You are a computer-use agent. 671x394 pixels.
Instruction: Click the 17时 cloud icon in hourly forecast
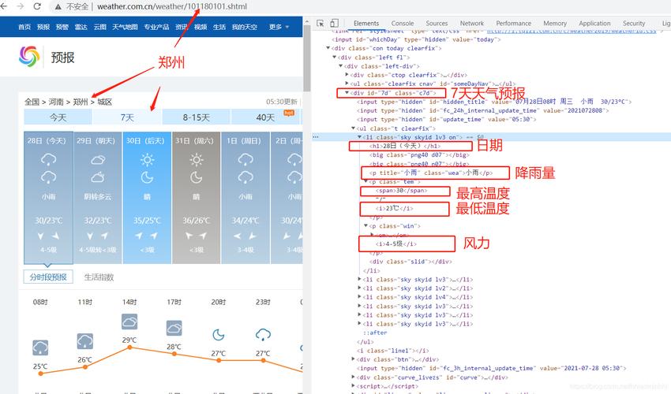click(174, 328)
